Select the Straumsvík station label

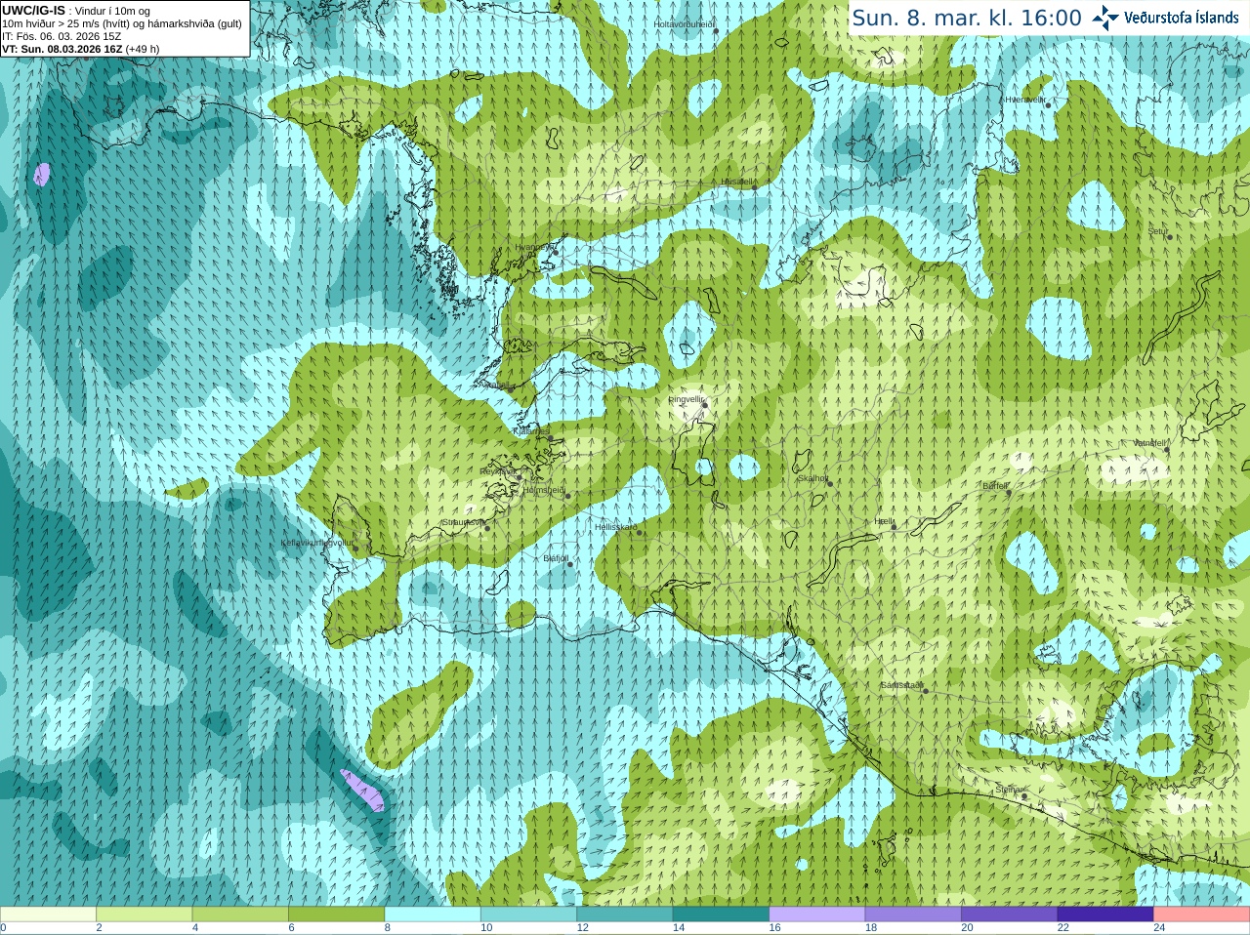coord(462,522)
